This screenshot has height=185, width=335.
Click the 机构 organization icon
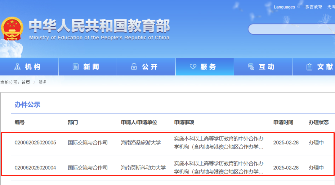tap(17, 67)
